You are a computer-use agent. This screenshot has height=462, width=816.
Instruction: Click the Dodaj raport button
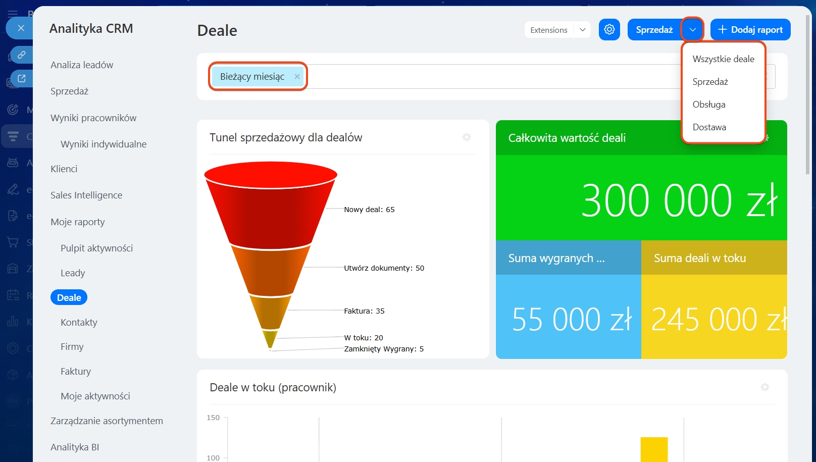click(750, 30)
